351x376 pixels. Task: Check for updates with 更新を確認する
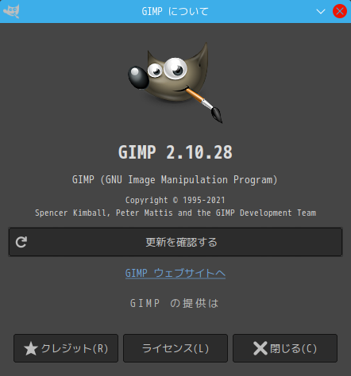[x=175, y=242]
